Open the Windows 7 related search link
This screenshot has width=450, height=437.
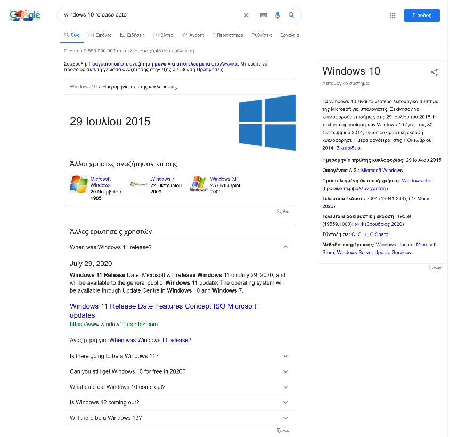coord(162,179)
